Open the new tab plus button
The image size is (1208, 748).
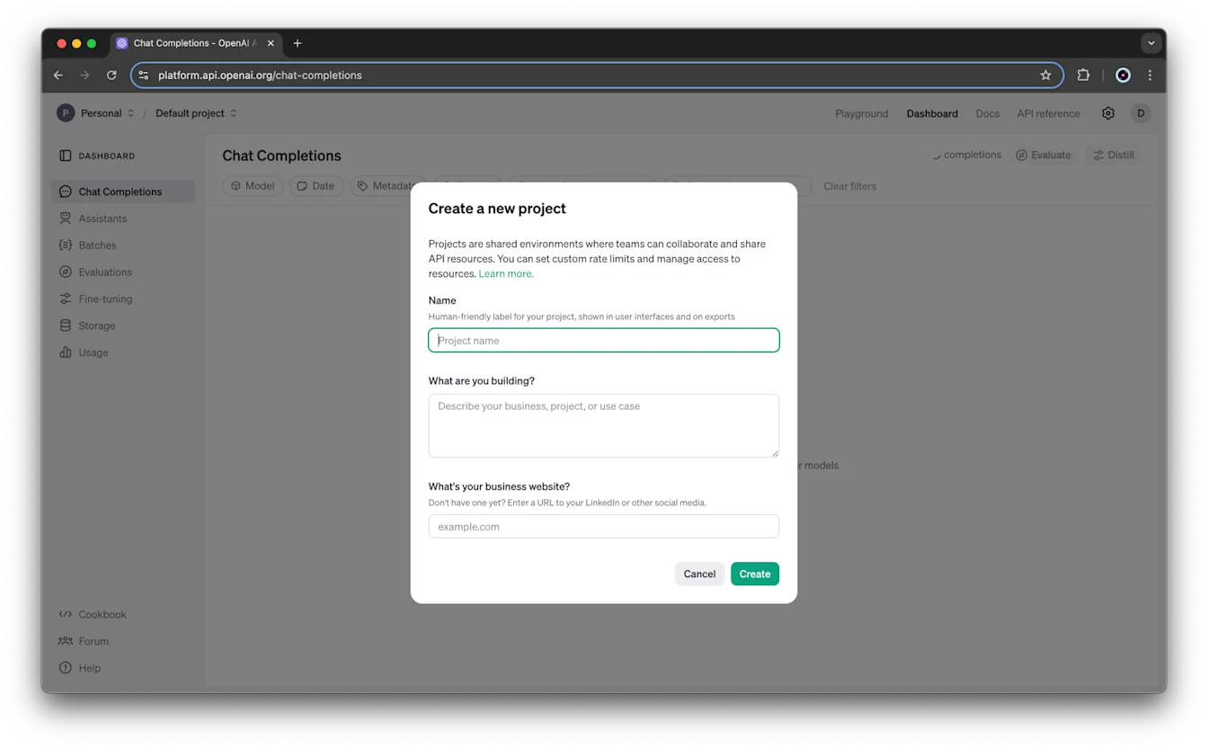click(x=298, y=43)
